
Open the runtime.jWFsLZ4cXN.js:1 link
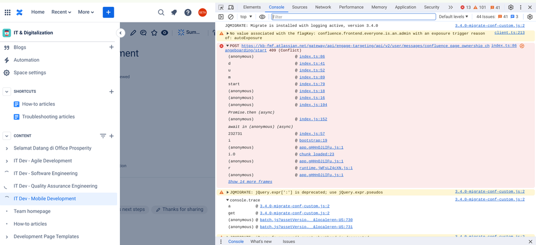coord(326,168)
